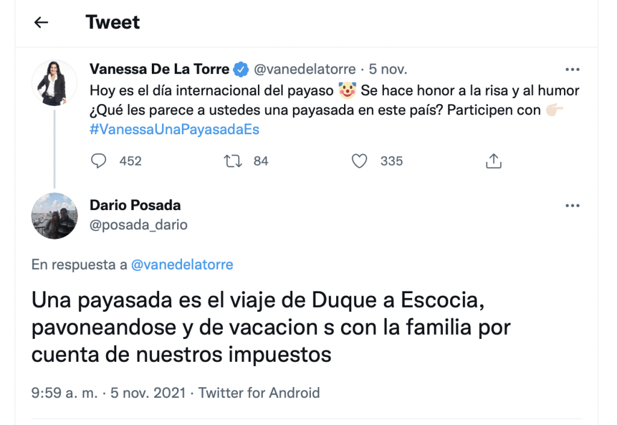
Task: Click the blue verified badge
Action: [241, 70]
